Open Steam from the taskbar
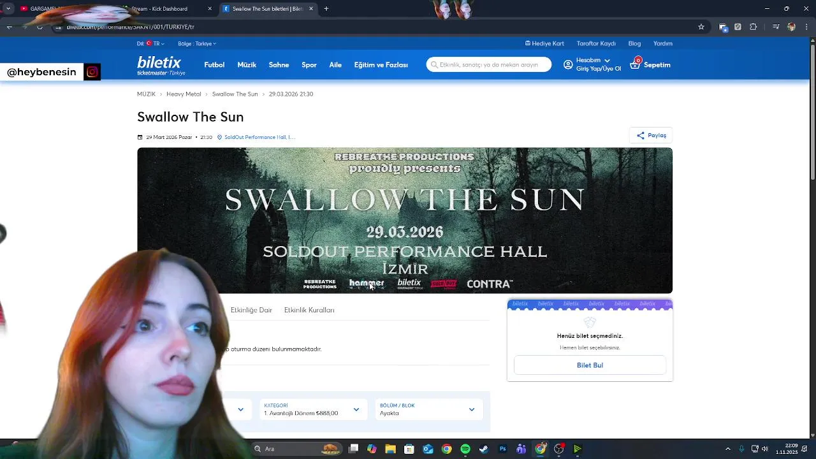Screen dimensions: 816x459 pos(484,449)
